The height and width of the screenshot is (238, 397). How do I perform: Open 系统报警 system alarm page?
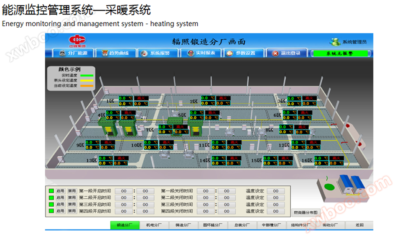click(158, 53)
